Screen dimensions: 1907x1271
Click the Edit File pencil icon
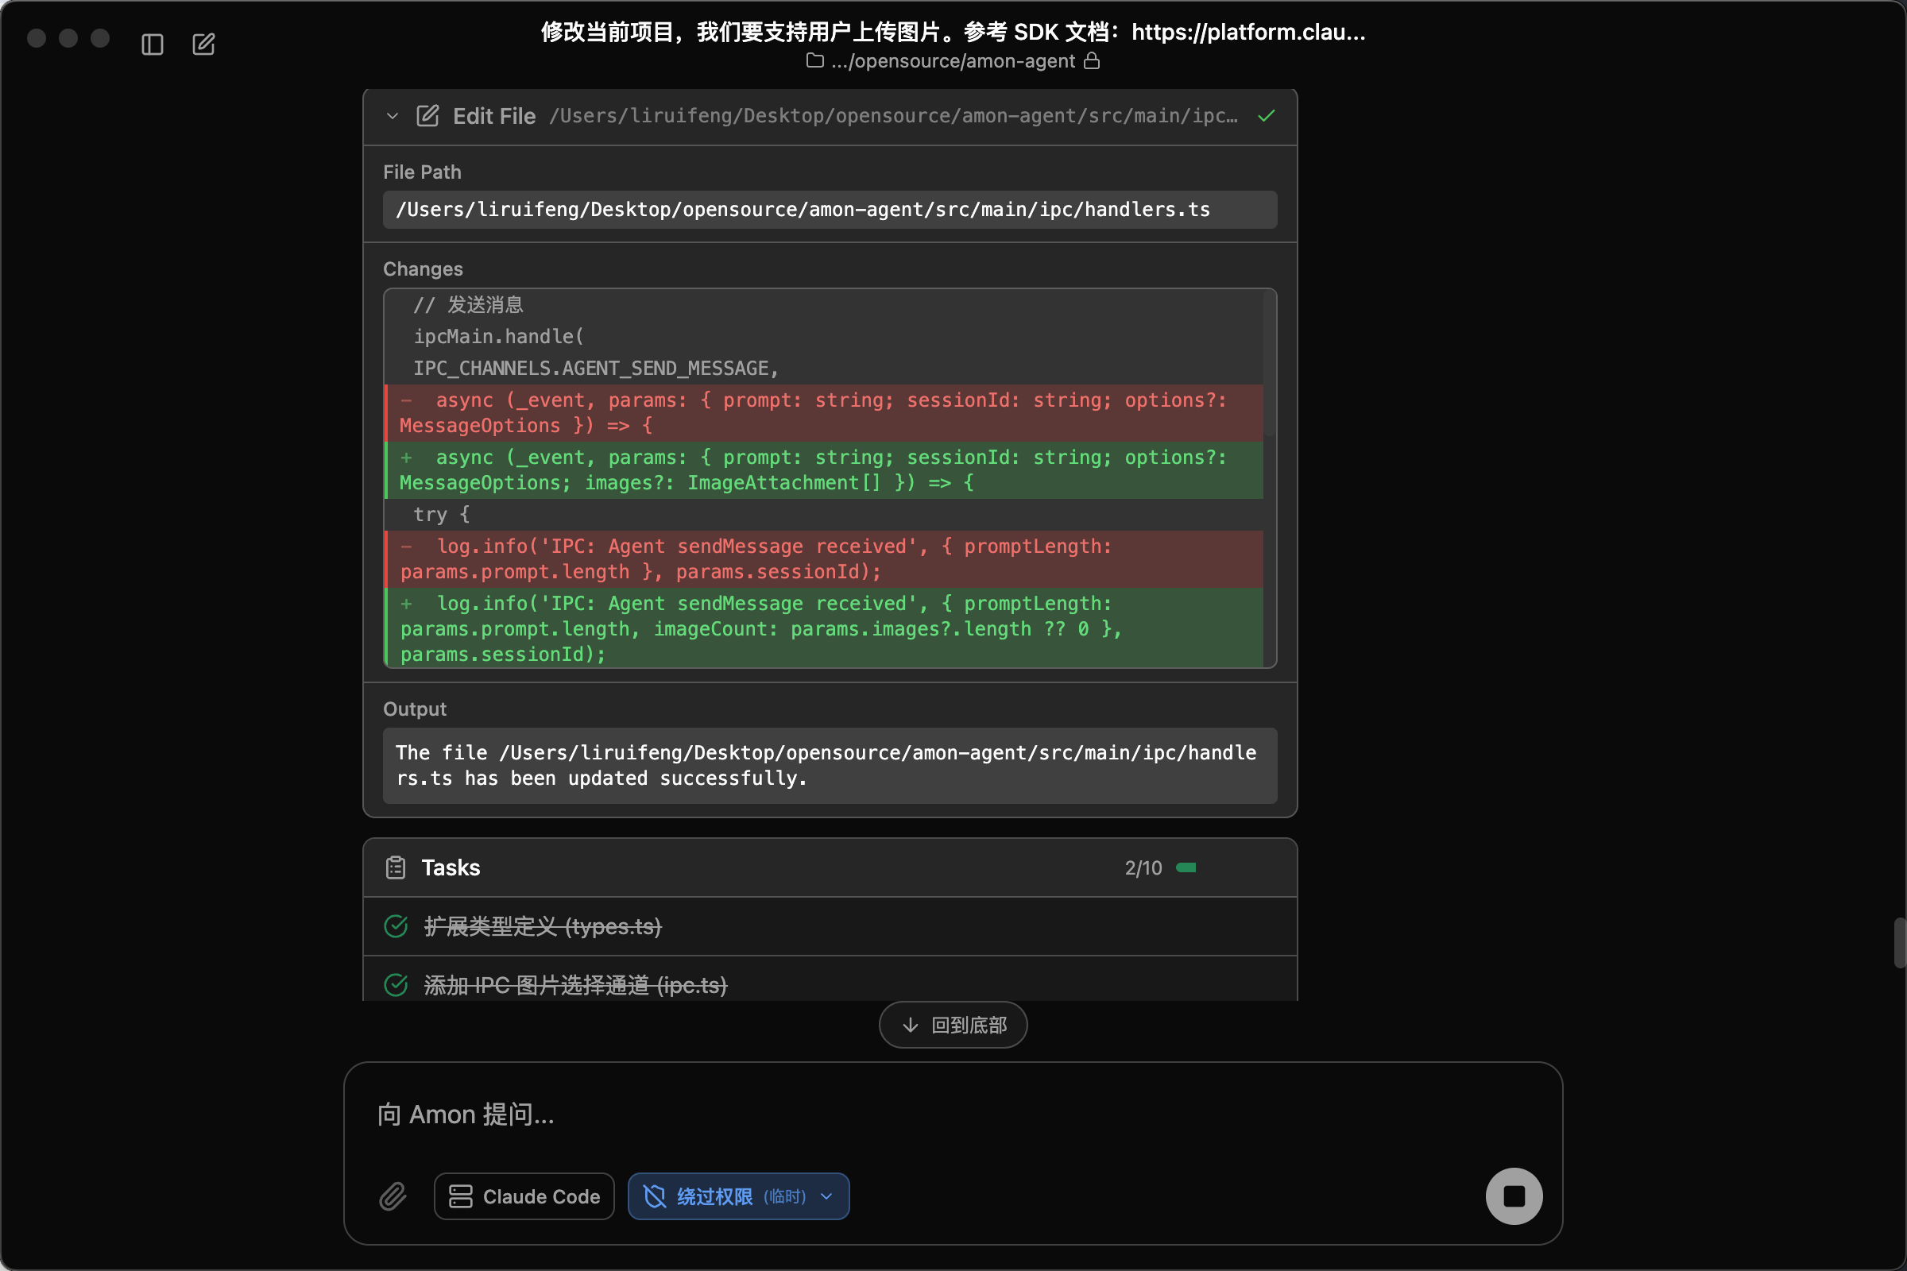pos(427,116)
